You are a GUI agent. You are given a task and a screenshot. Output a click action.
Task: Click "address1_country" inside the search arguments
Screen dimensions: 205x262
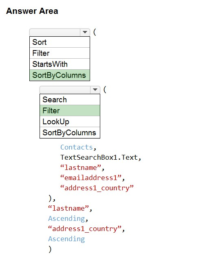[x=97, y=188]
